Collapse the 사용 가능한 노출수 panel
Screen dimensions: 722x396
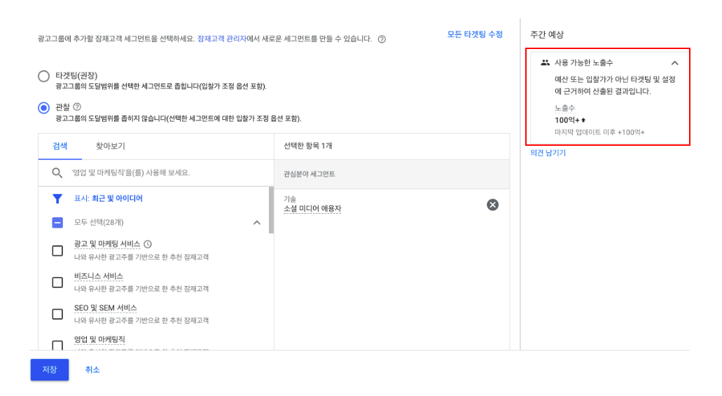click(x=674, y=63)
